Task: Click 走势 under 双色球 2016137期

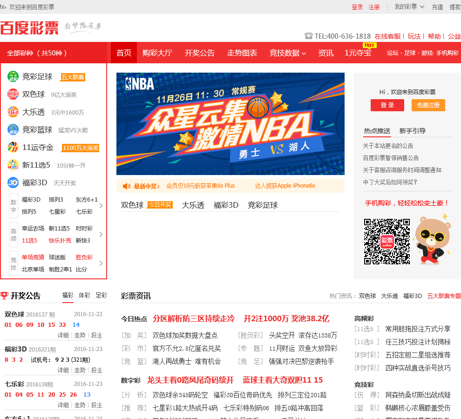Action: [x=80, y=336]
